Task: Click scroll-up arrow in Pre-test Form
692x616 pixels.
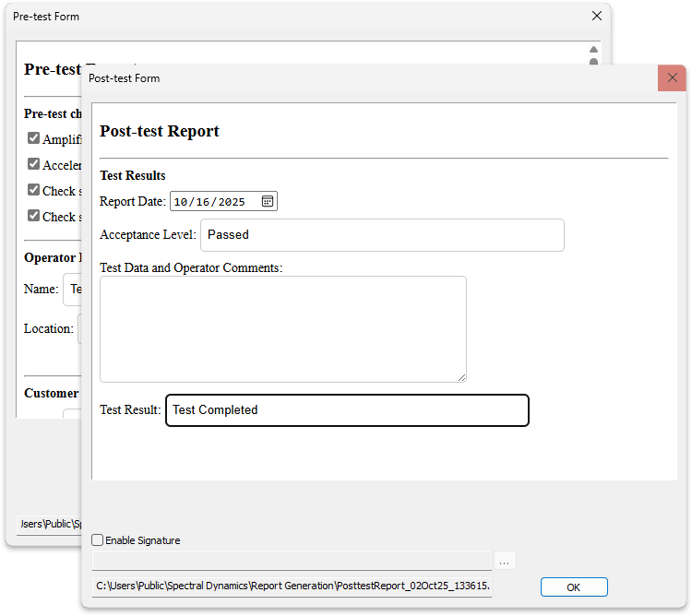Action: [593, 50]
